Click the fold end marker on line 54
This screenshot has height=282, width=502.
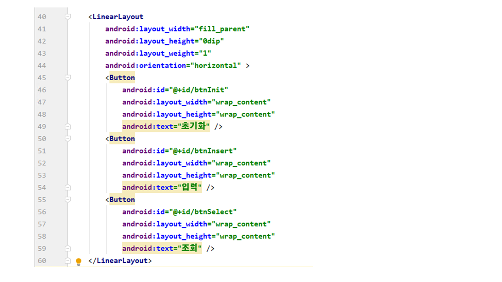tap(68, 188)
